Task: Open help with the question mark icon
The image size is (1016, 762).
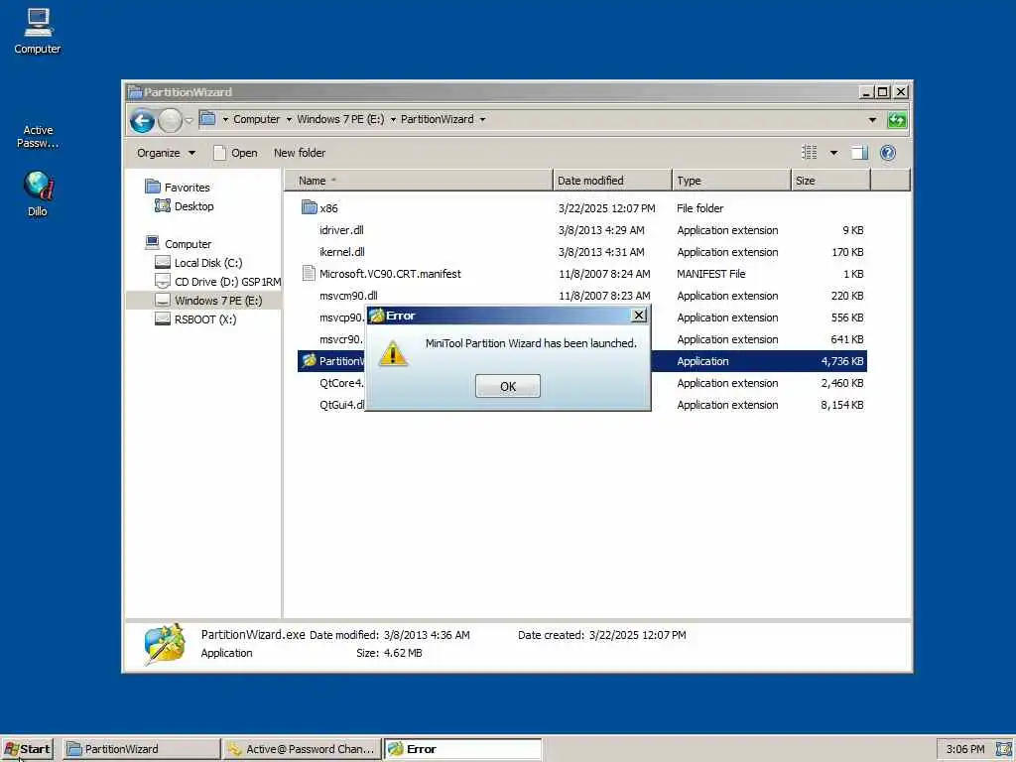Action: tap(888, 152)
